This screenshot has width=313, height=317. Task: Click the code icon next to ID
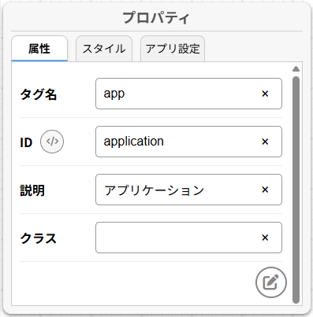pyautogui.click(x=52, y=142)
